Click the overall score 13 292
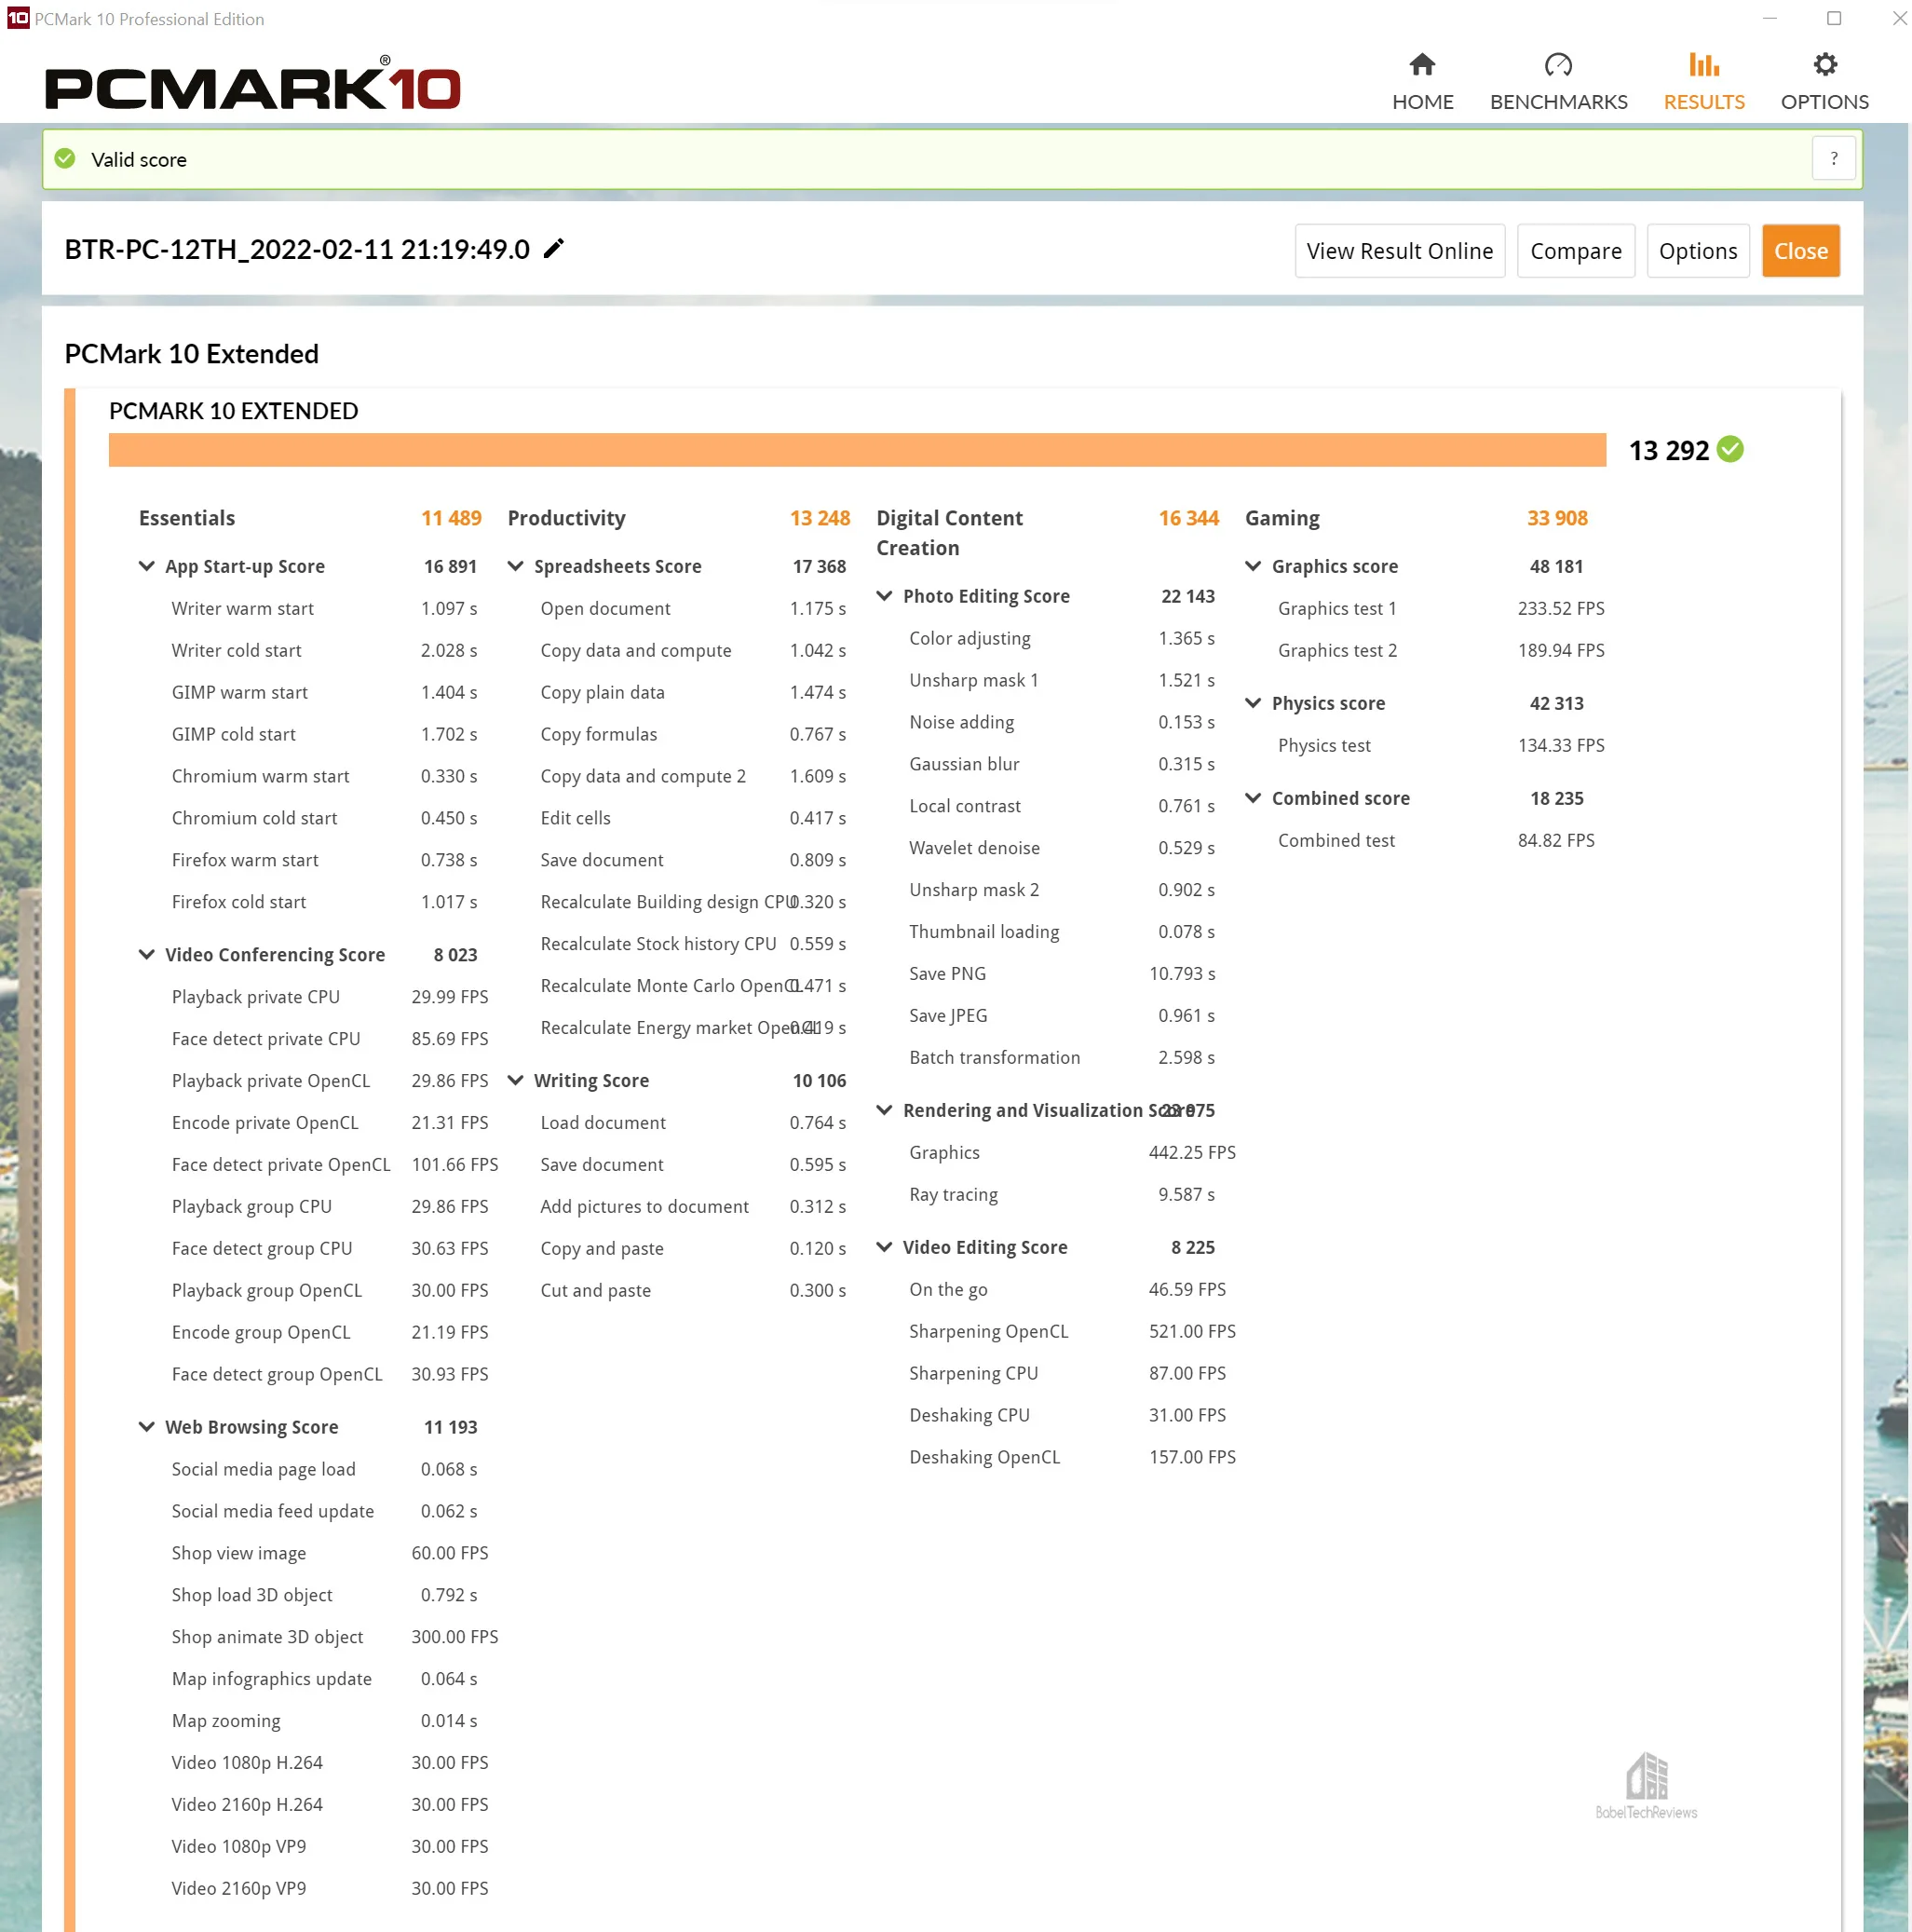The height and width of the screenshot is (1932, 1912). 1669,451
